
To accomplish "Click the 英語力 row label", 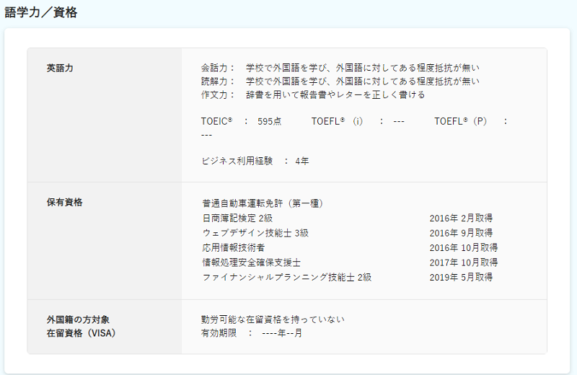I will (x=60, y=69).
